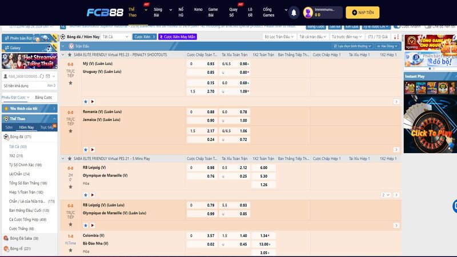
Task: Refresh account balance icon
Action: (x=42, y=77)
